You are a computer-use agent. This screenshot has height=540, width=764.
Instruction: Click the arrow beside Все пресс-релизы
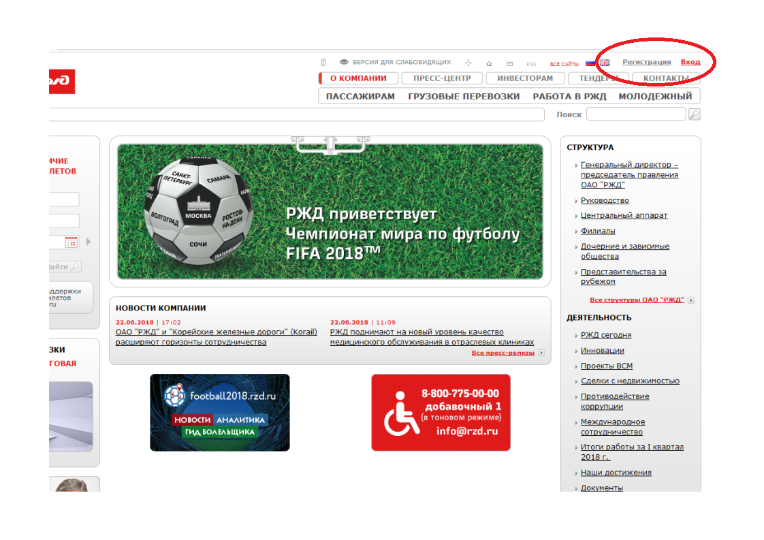coord(541,353)
